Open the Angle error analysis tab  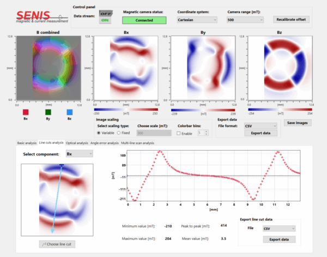(104, 143)
